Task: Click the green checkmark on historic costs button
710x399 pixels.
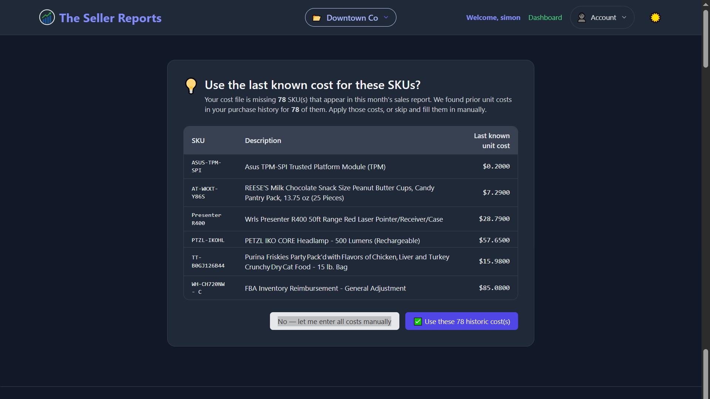Action: coord(418,321)
